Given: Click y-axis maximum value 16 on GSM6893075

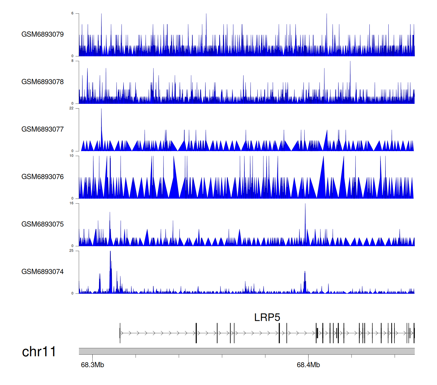Looking at the screenshot, I should pyautogui.click(x=71, y=203).
